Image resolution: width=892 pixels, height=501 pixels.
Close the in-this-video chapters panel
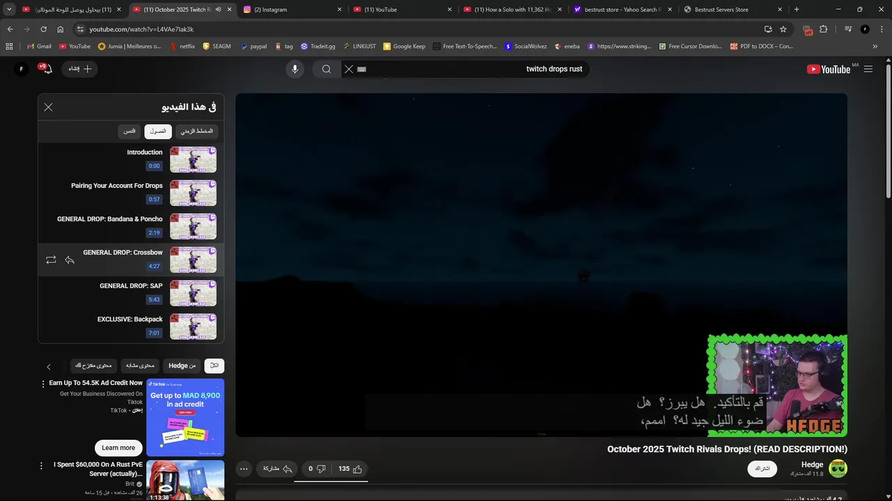coord(48,107)
